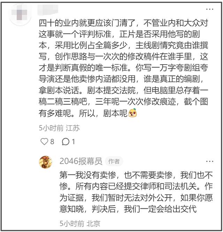Click the 作者 author badge
The width and height of the screenshot is (223, 232).
(x=114, y=161)
